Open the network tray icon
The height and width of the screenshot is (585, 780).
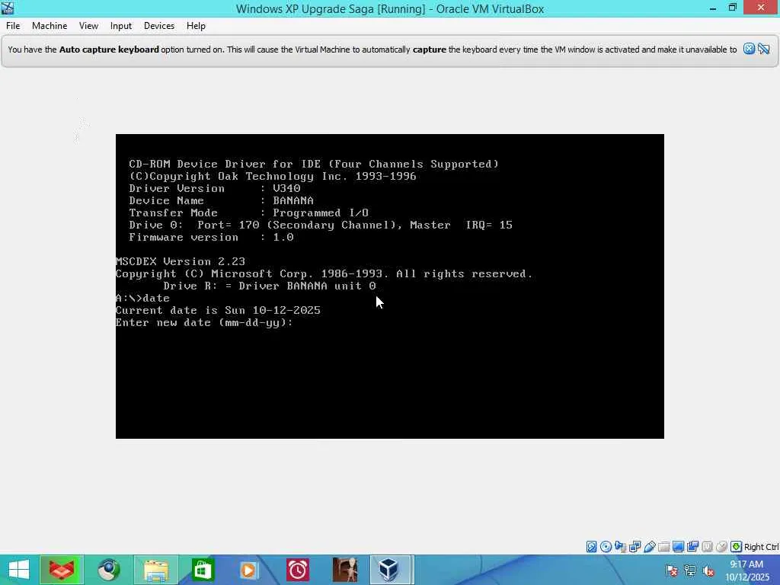690,571
